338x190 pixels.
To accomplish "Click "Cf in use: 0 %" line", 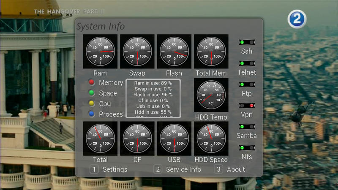I will [x=153, y=100].
